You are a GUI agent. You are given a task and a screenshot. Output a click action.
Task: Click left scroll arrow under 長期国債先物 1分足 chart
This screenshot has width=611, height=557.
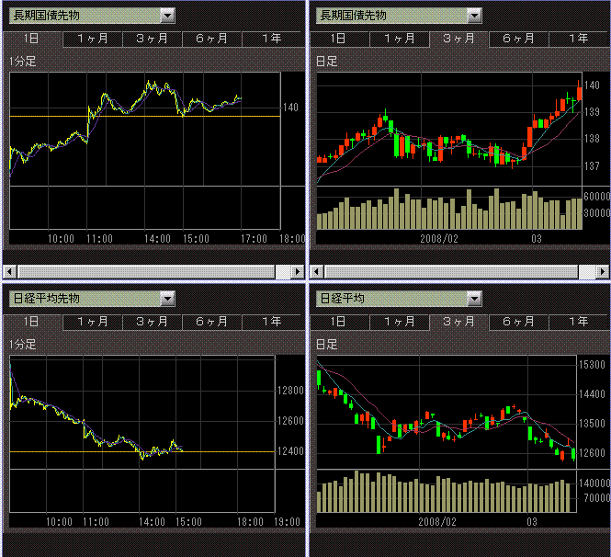pos(10,272)
